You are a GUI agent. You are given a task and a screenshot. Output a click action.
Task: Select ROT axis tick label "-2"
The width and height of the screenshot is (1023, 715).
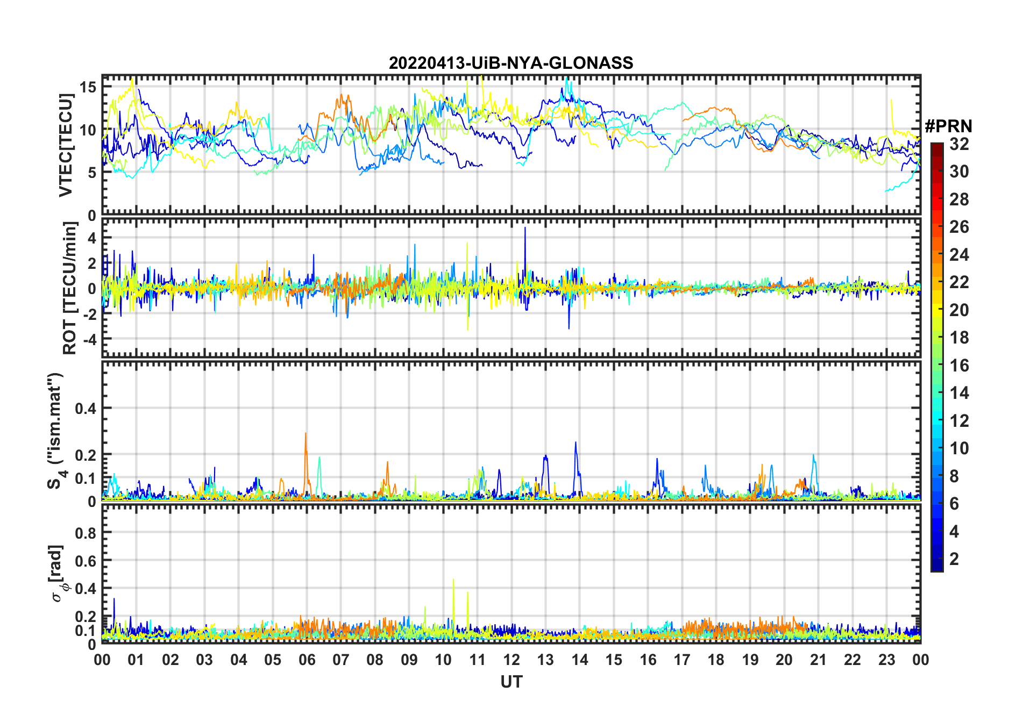[x=89, y=314]
